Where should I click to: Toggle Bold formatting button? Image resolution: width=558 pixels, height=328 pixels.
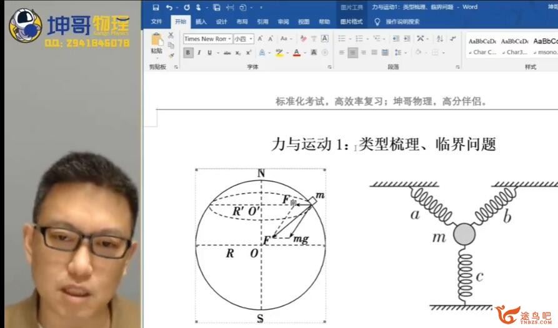pos(188,52)
